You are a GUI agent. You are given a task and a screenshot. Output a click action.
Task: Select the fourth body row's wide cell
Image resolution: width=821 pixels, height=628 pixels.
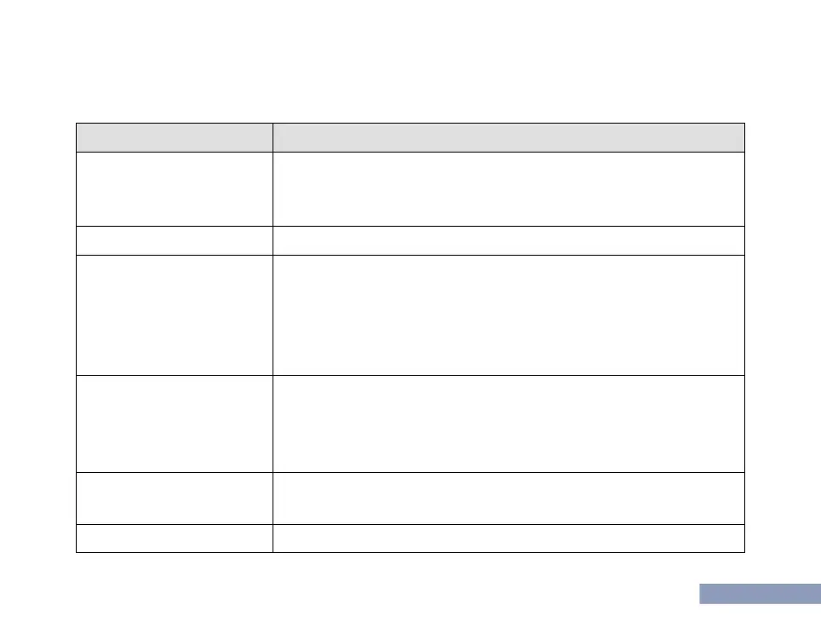point(509,423)
